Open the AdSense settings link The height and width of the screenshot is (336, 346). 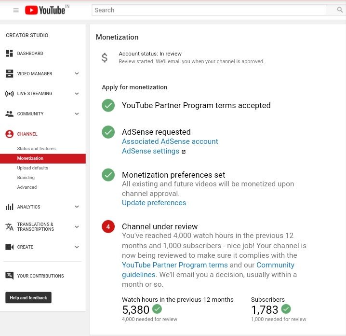[150, 151]
